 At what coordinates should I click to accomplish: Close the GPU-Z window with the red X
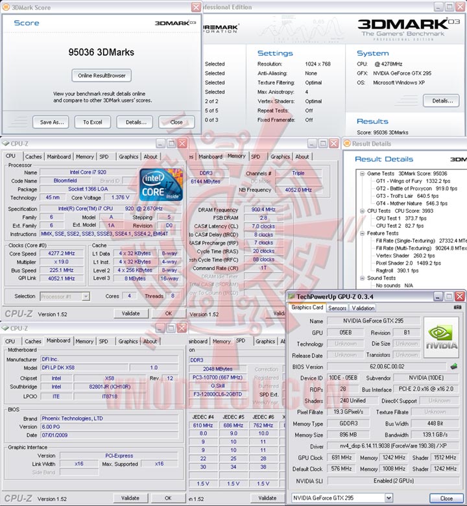tap(460, 296)
